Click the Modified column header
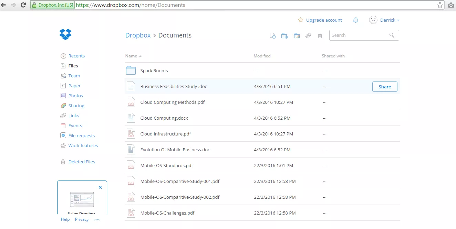Viewport: 456px width, 229px height. pos(262,56)
